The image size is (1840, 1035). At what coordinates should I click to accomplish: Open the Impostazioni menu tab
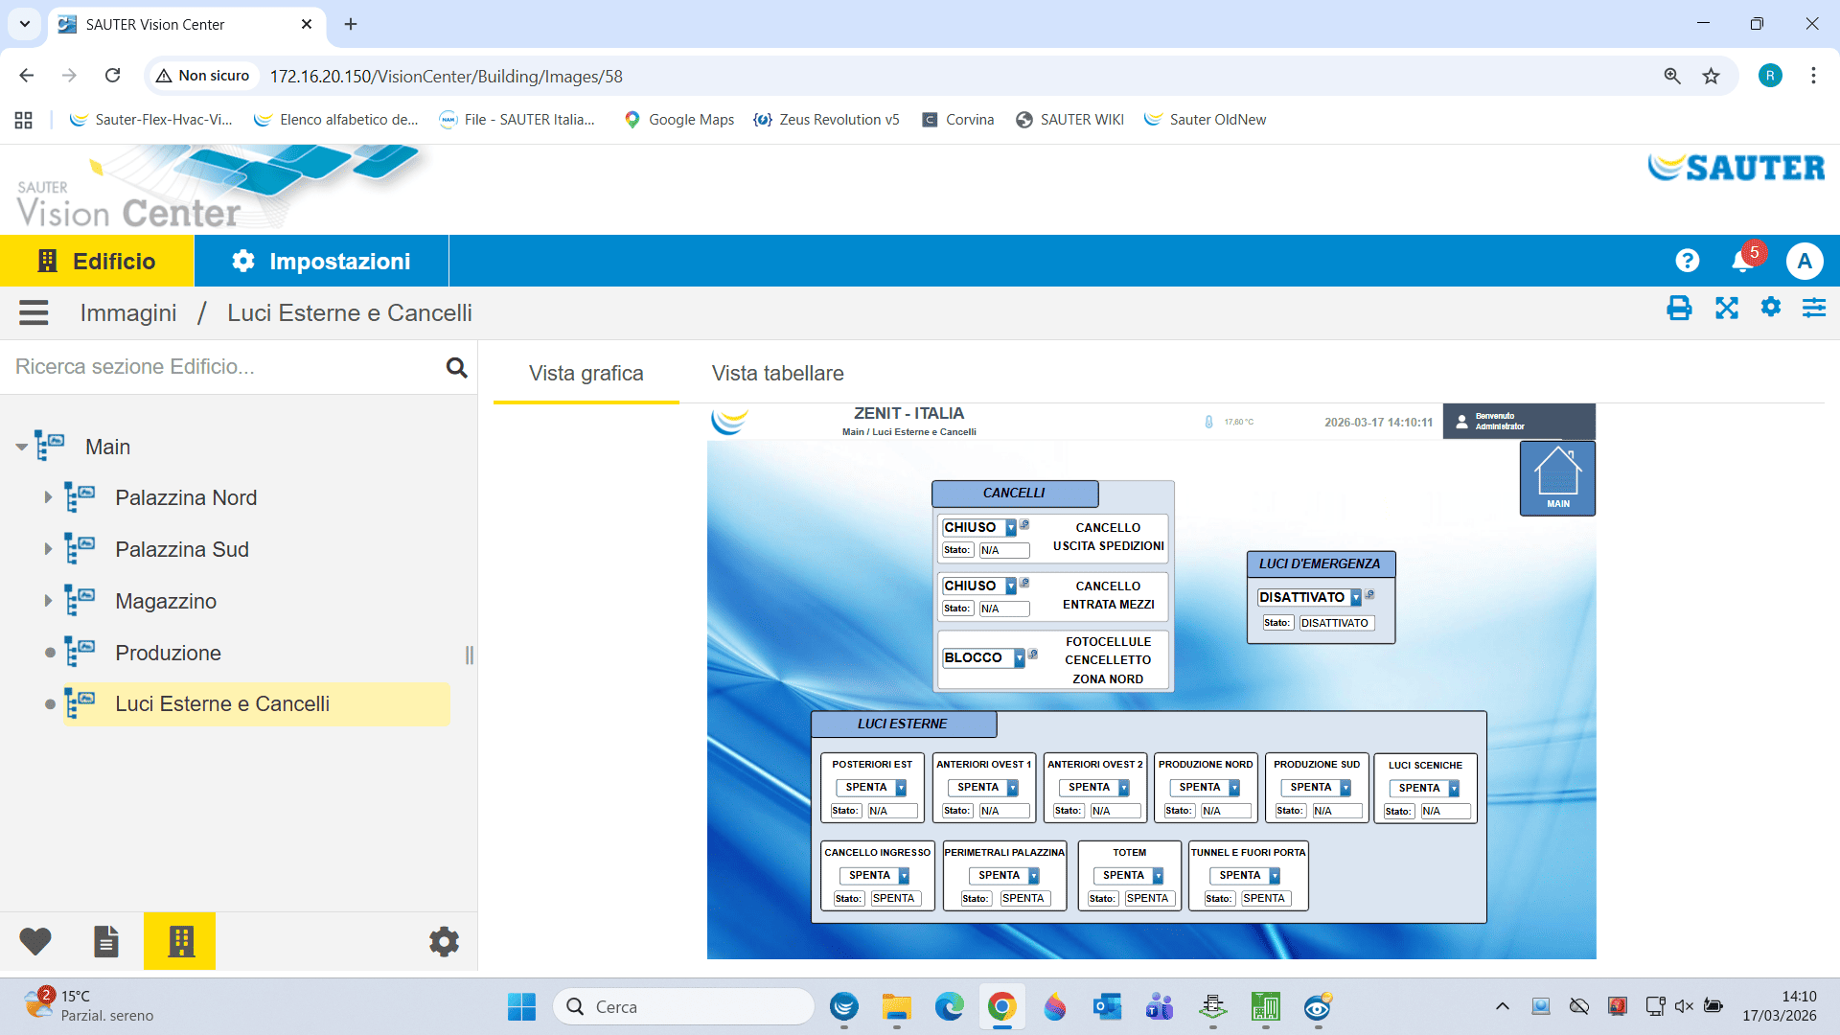[321, 261]
